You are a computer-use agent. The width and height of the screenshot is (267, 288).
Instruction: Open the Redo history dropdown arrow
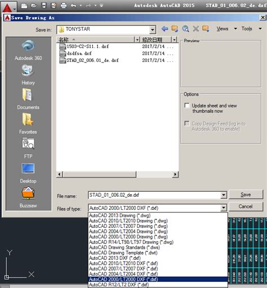(95, 6)
